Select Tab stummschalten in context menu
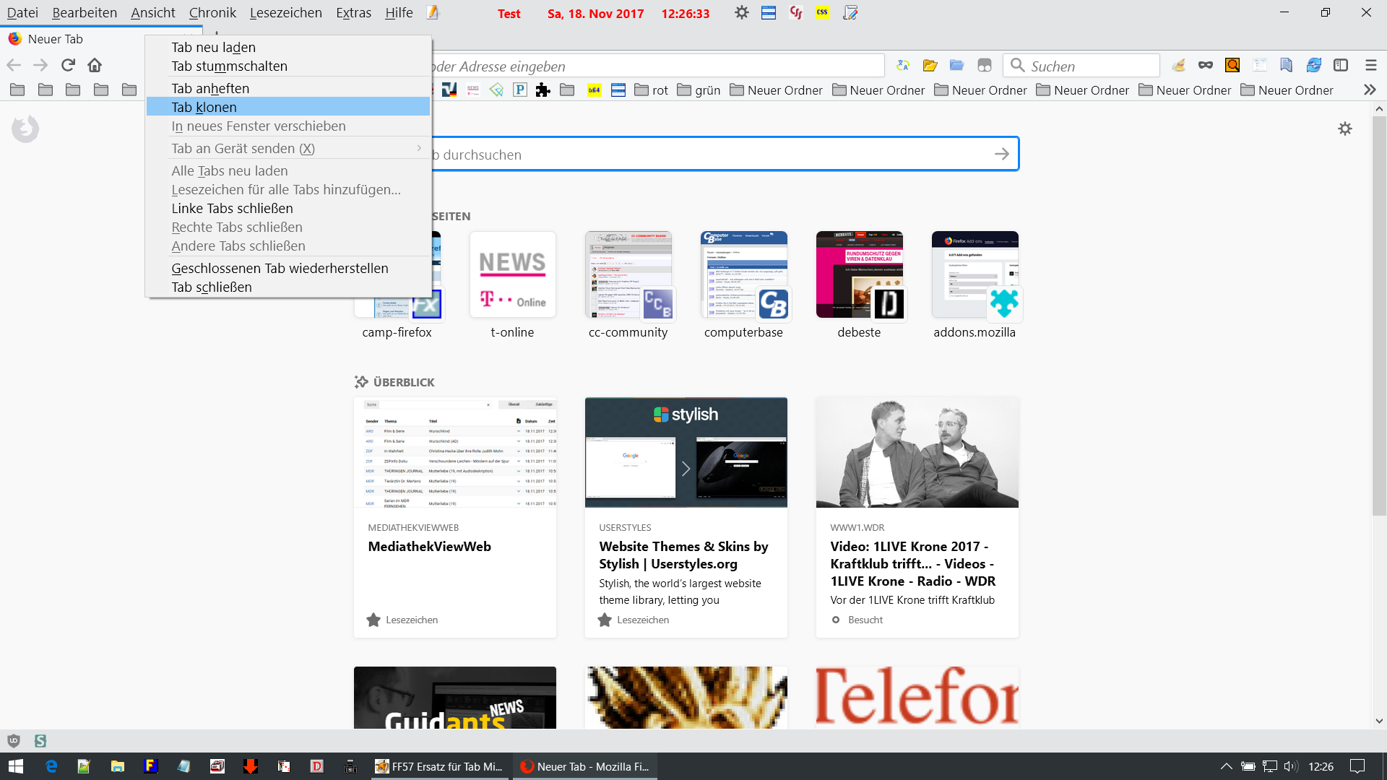This screenshot has height=780, width=1387. tap(229, 66)
